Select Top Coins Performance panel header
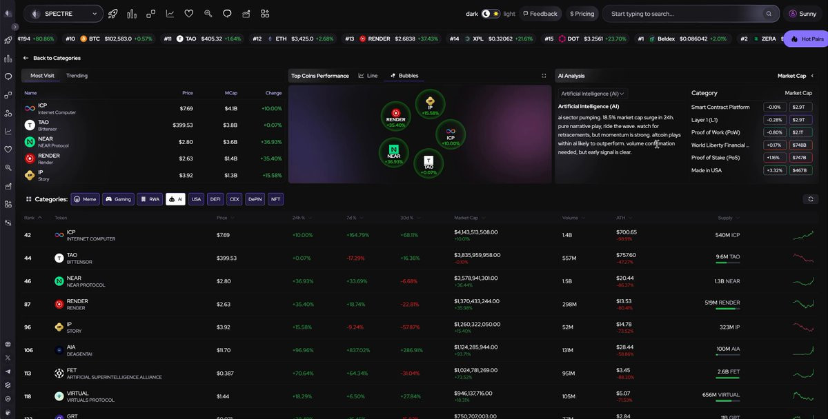This screenshot has height=419, width=828. (320, 76)
